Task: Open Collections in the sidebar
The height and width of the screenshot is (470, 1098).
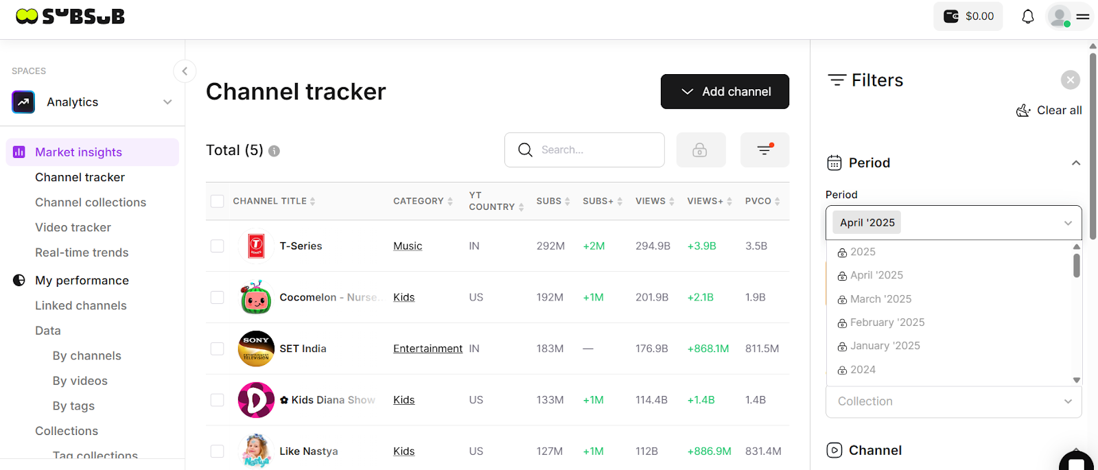Action: [67, 431]
